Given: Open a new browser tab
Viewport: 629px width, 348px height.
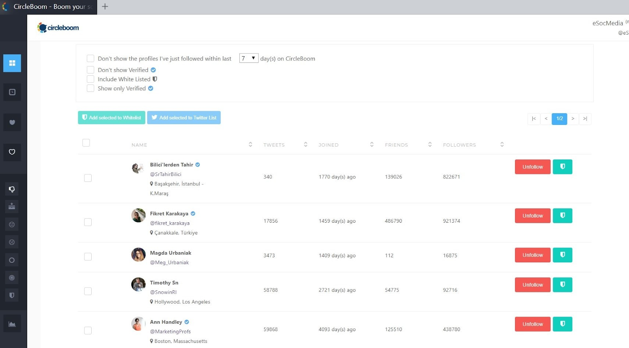Looking at the screenshot, I should tap(105, 6).
